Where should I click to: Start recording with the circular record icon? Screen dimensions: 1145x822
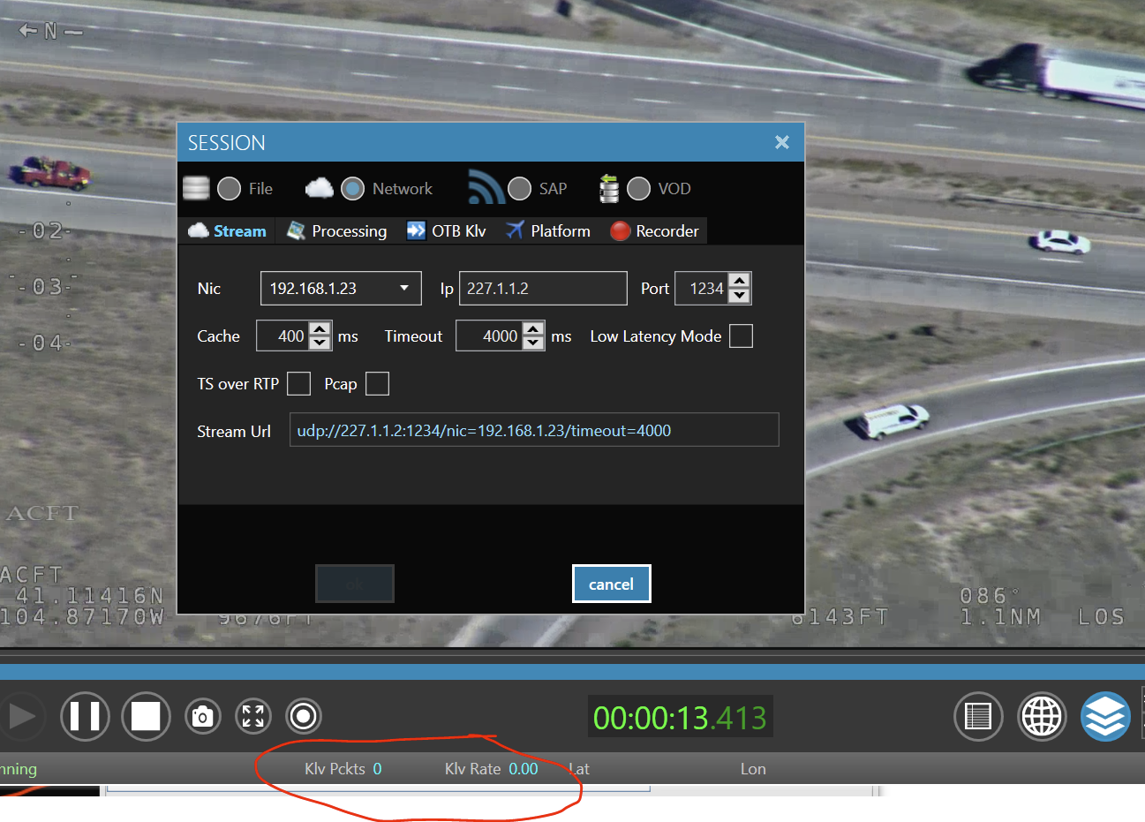304,716
